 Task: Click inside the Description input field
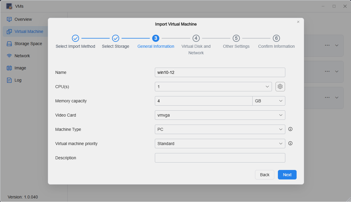tap(220, 158)
